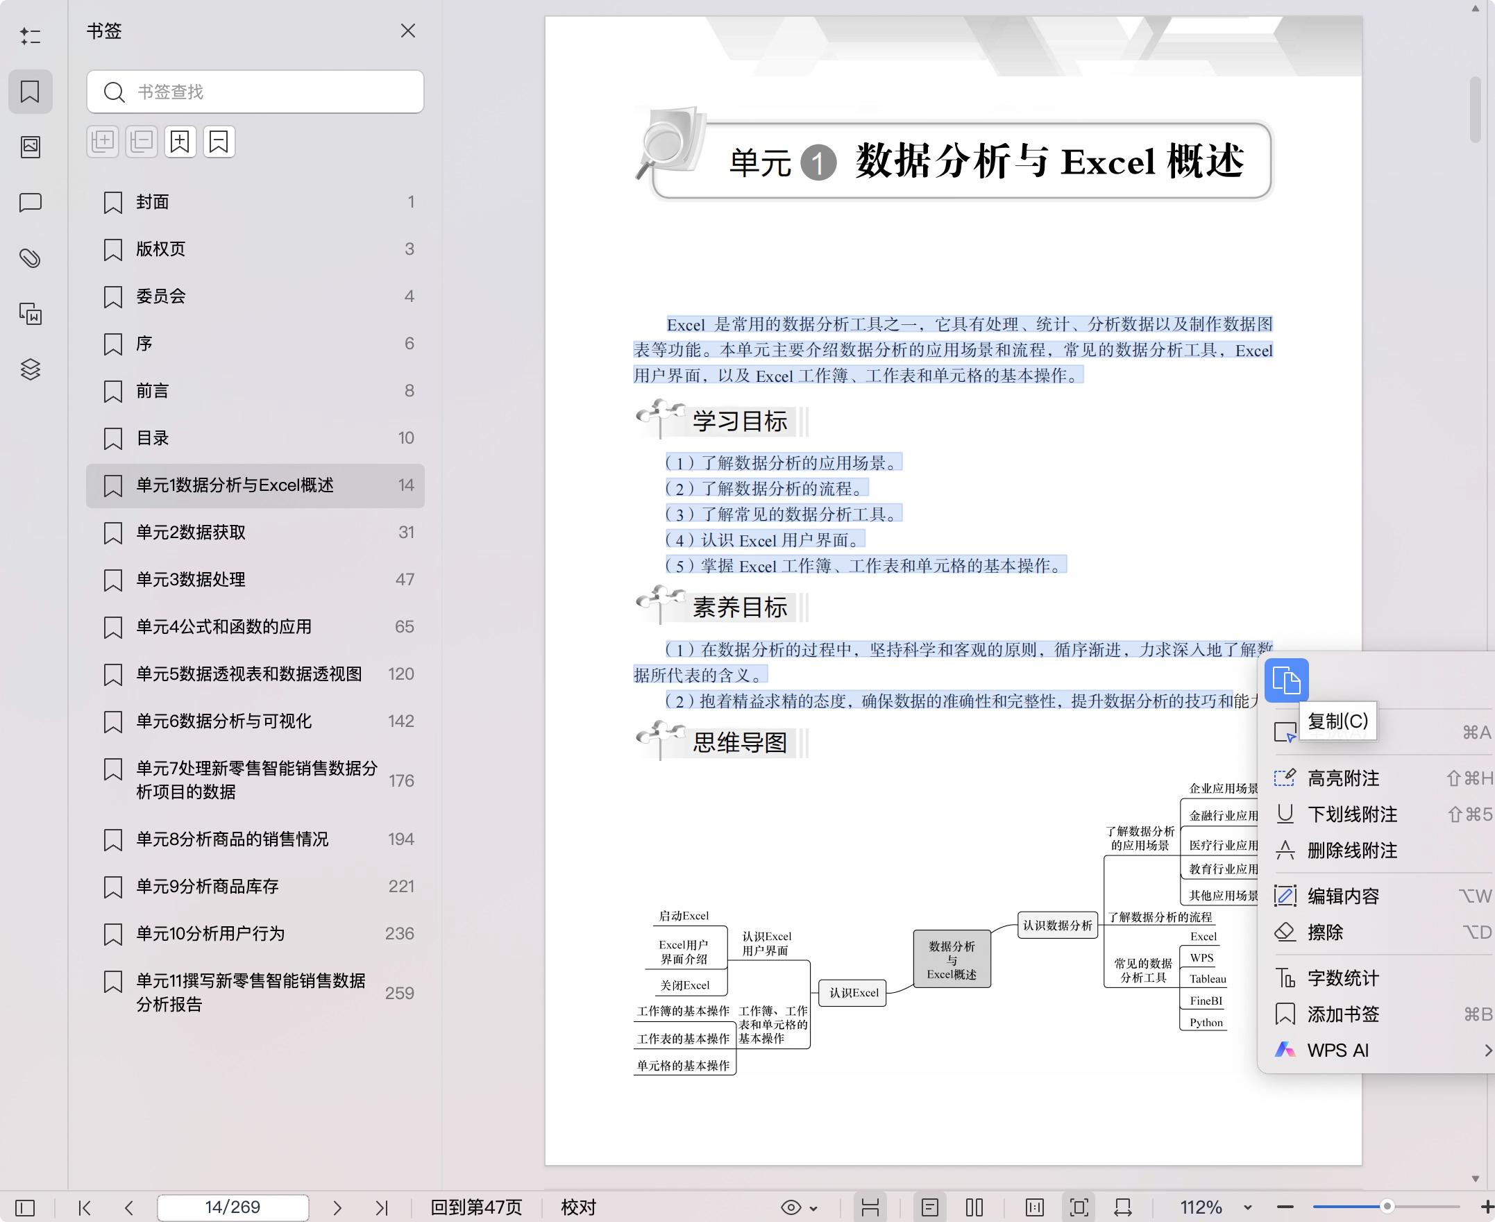This screenshot has height=1222, width=1495.
Task: Open the thumbnails panel icon in sidebar
Action: pyautogui.click(x=31, y=147)
